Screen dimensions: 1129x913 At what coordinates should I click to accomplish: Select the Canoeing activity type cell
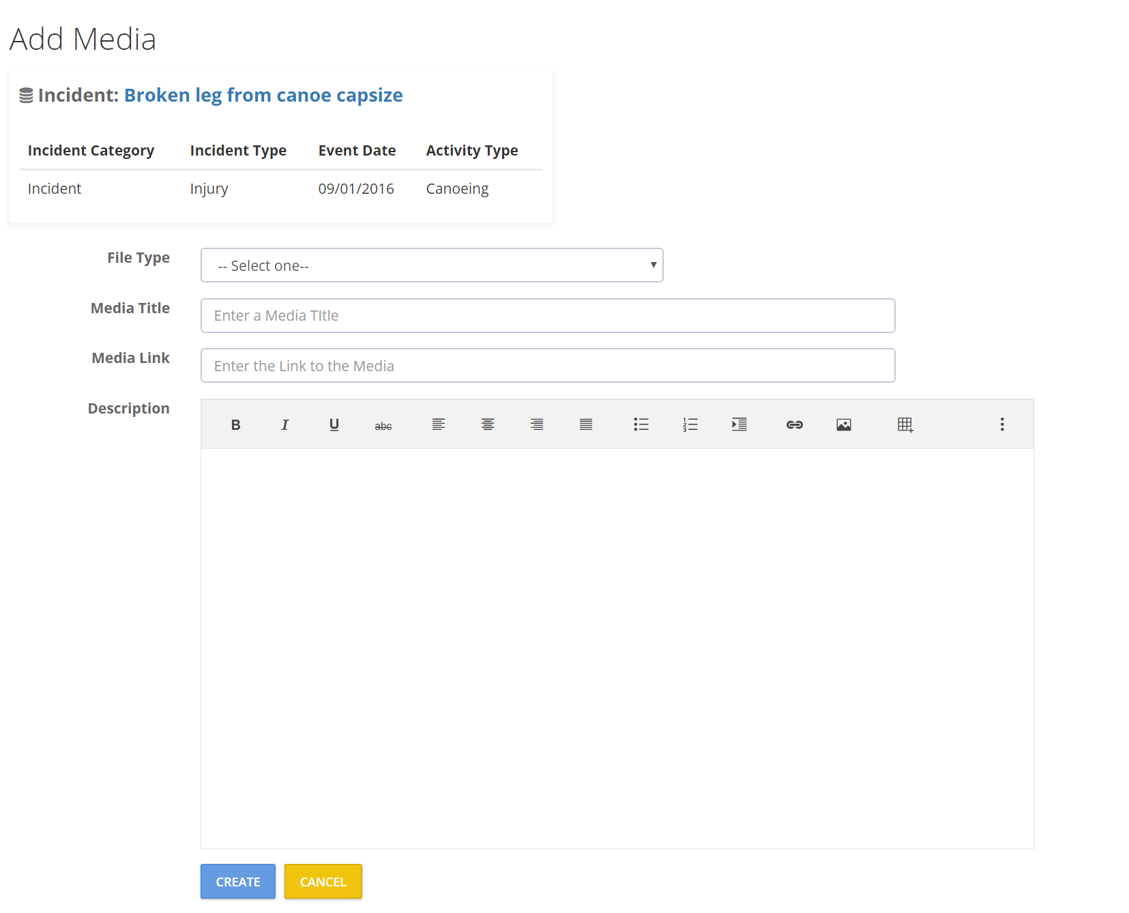pyautogui.click(x=457, y=189)
